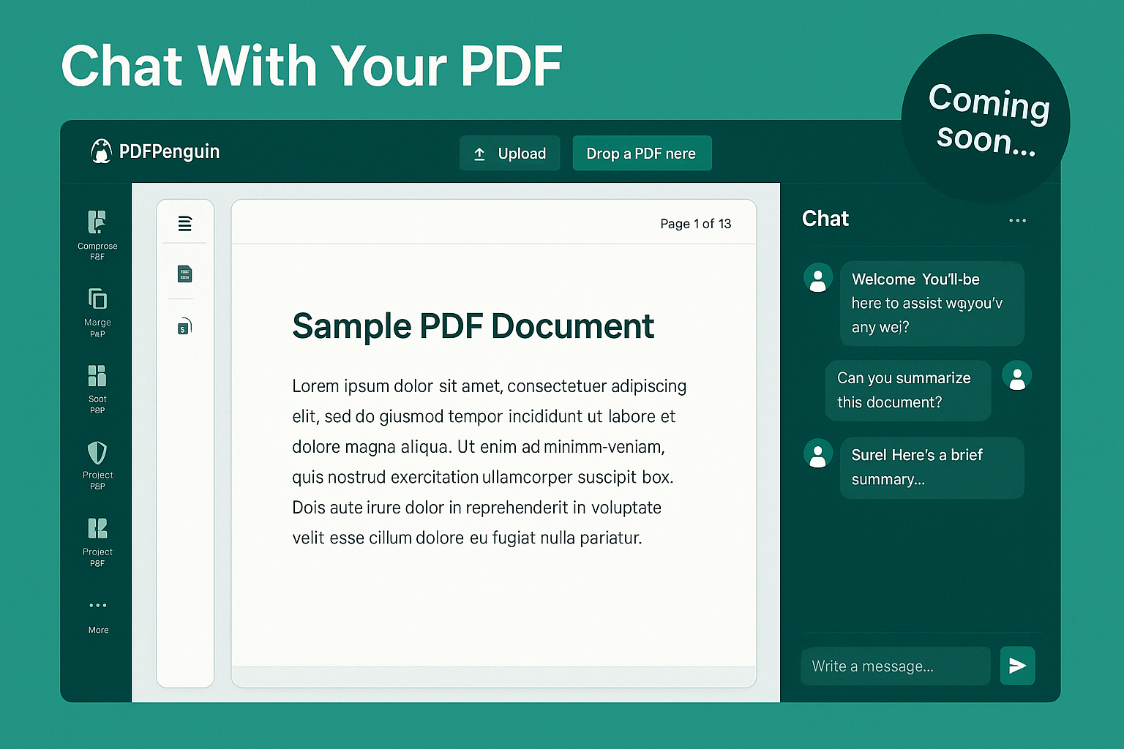
Task: Click the assistant avatar beside the welcome message
Action: pos(817,278)
